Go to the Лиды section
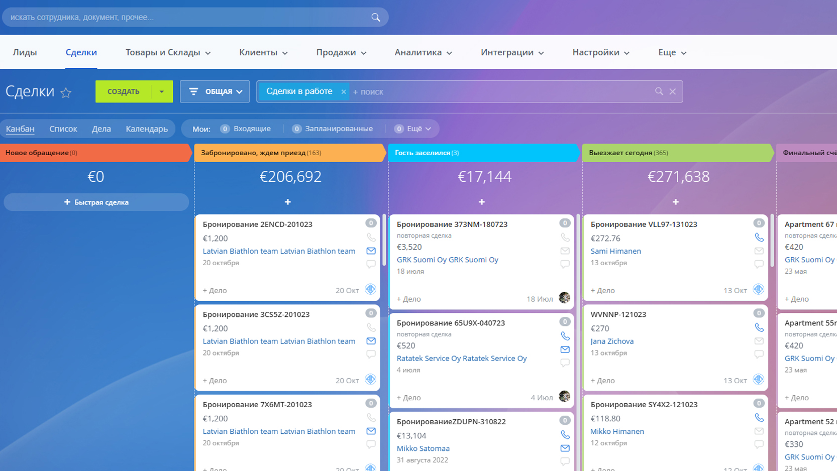This screenshot has width=837, height=471. (25, 52)
